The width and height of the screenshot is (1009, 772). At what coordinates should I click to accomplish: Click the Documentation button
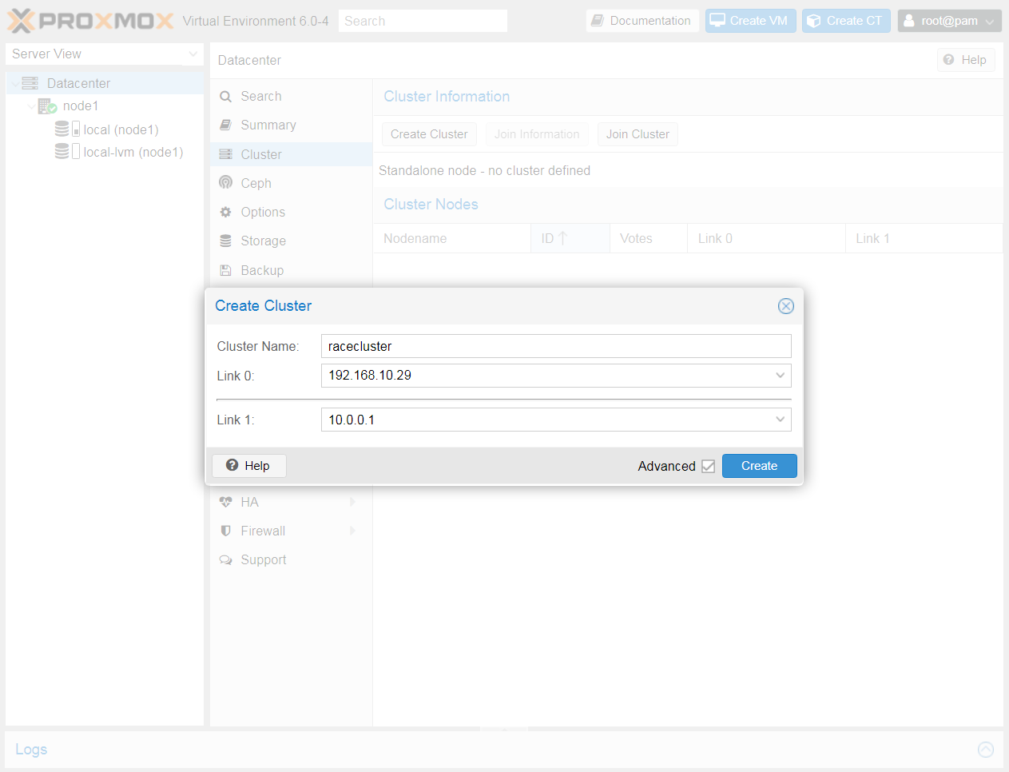coord(642,21)
